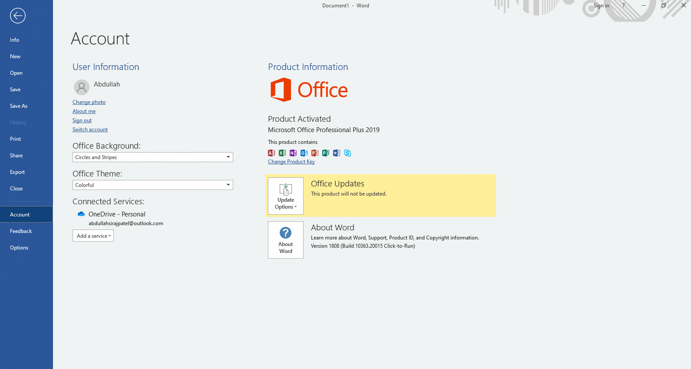Click the Word app icon under product contains
691x369 pixels.
pyautogui.click(x=337, y=153)
